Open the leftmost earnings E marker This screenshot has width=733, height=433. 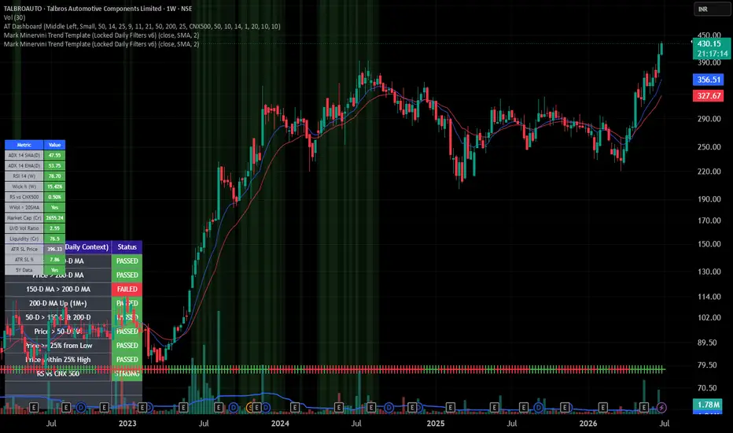tap(34, 408)
